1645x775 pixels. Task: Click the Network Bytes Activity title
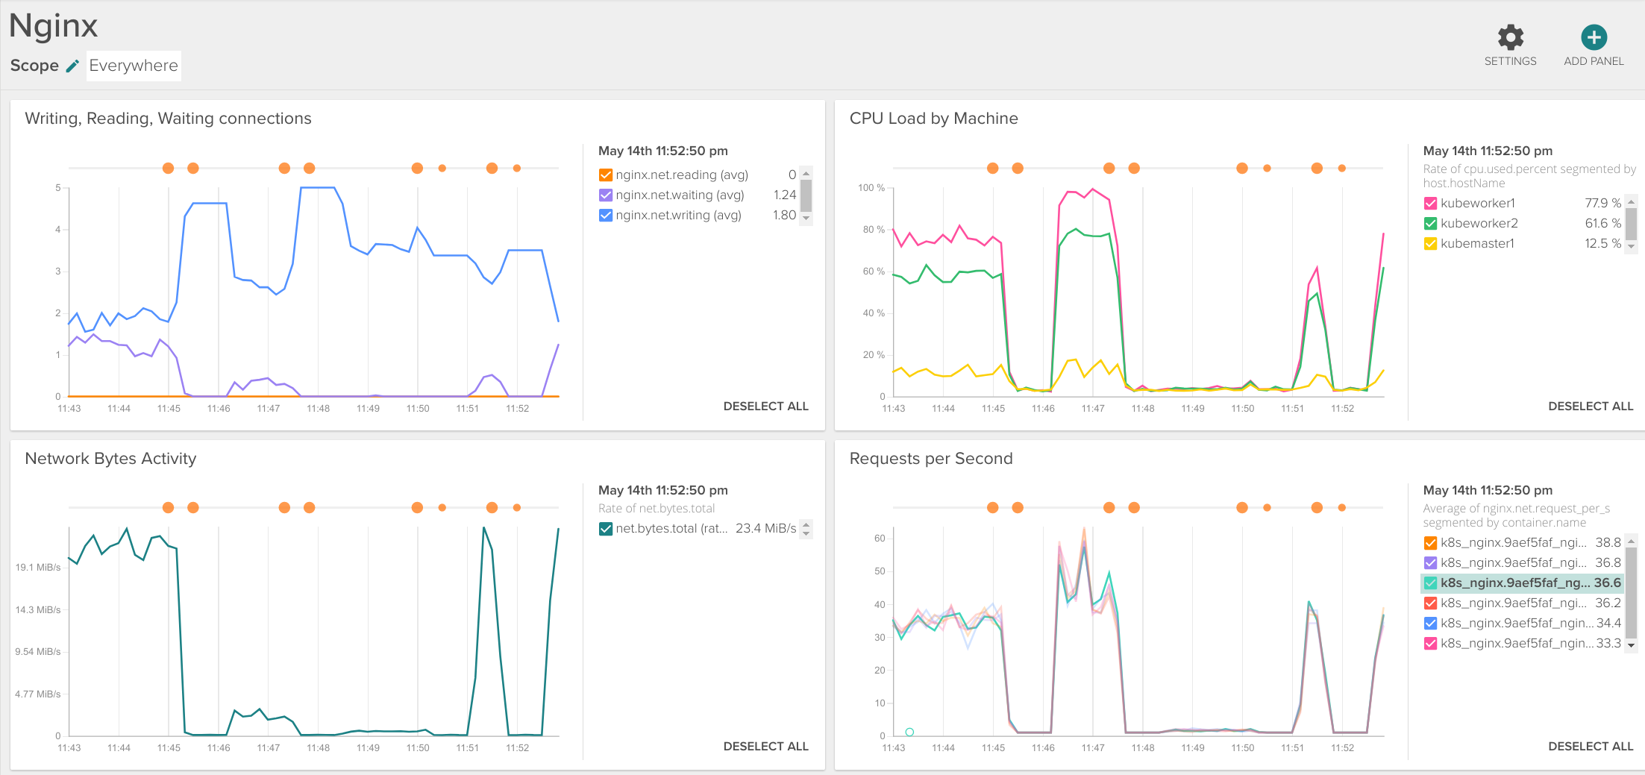(x=110, y=459)
